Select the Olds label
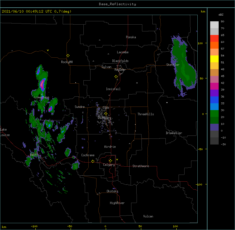The image size is (235, 230). [106, 108]
